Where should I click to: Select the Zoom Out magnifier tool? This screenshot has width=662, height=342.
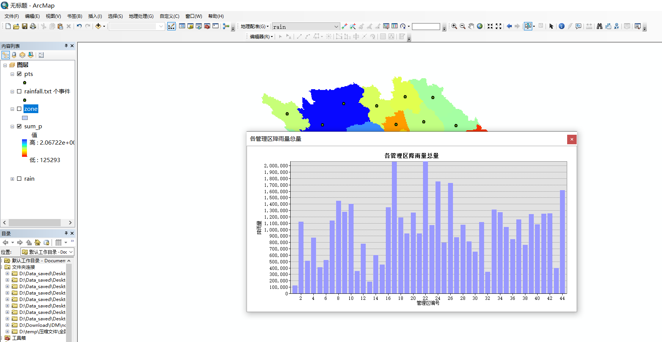pos(462,26)
